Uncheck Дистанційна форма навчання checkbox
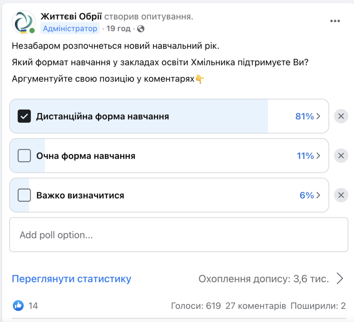This screenshot has height=322, width=354. [x=24, y=116]
